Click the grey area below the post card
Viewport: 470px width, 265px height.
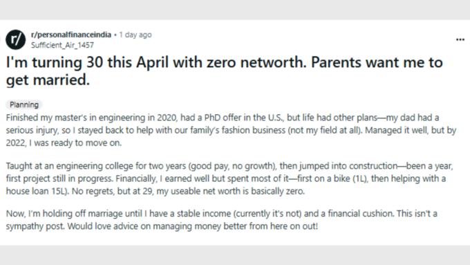click(x=235, y=255)
